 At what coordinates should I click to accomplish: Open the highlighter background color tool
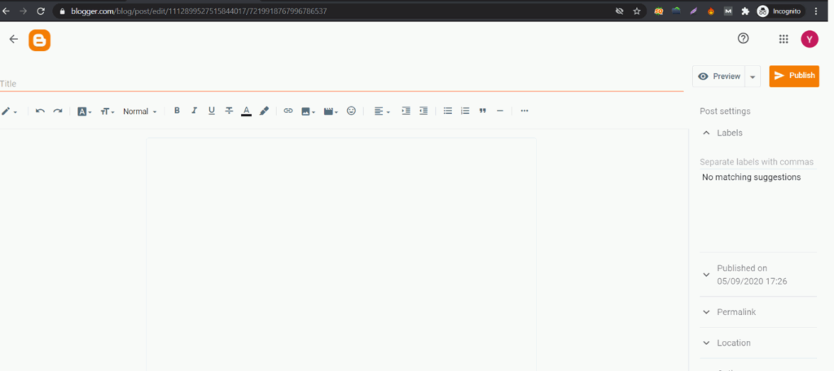264,111
